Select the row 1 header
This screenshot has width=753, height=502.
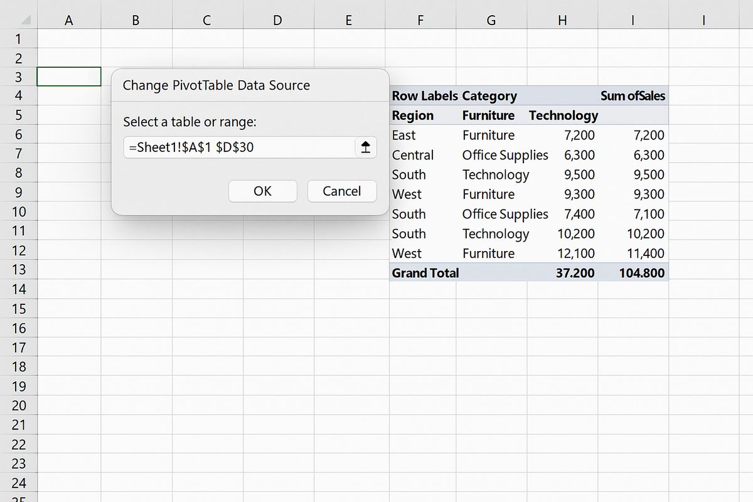[18, 39]
